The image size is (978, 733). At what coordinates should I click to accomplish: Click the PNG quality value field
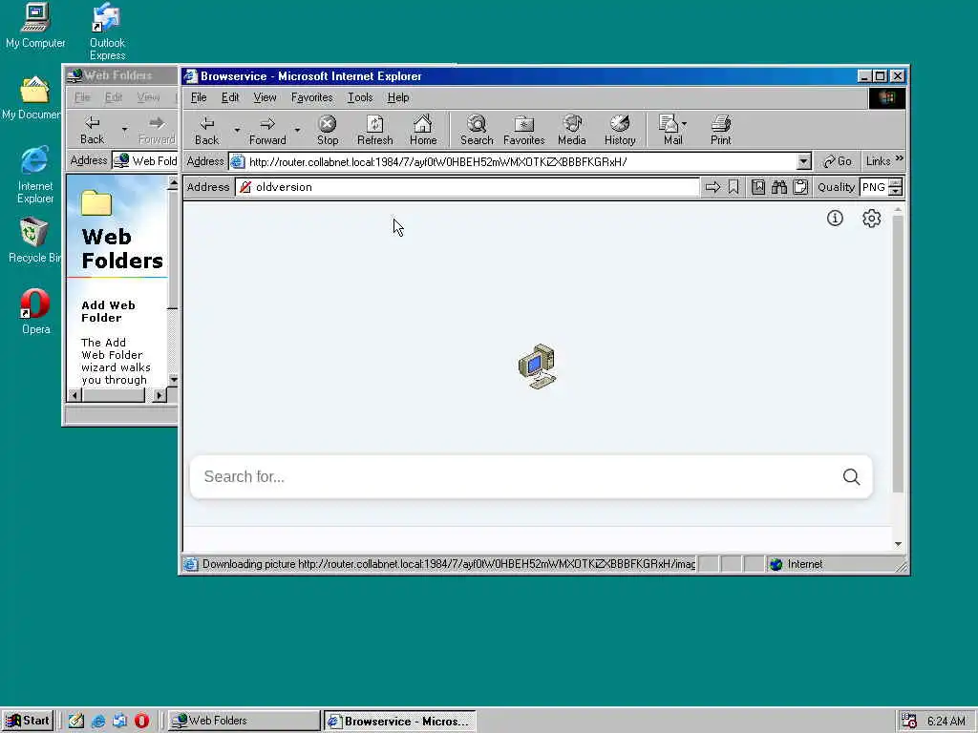874,187
